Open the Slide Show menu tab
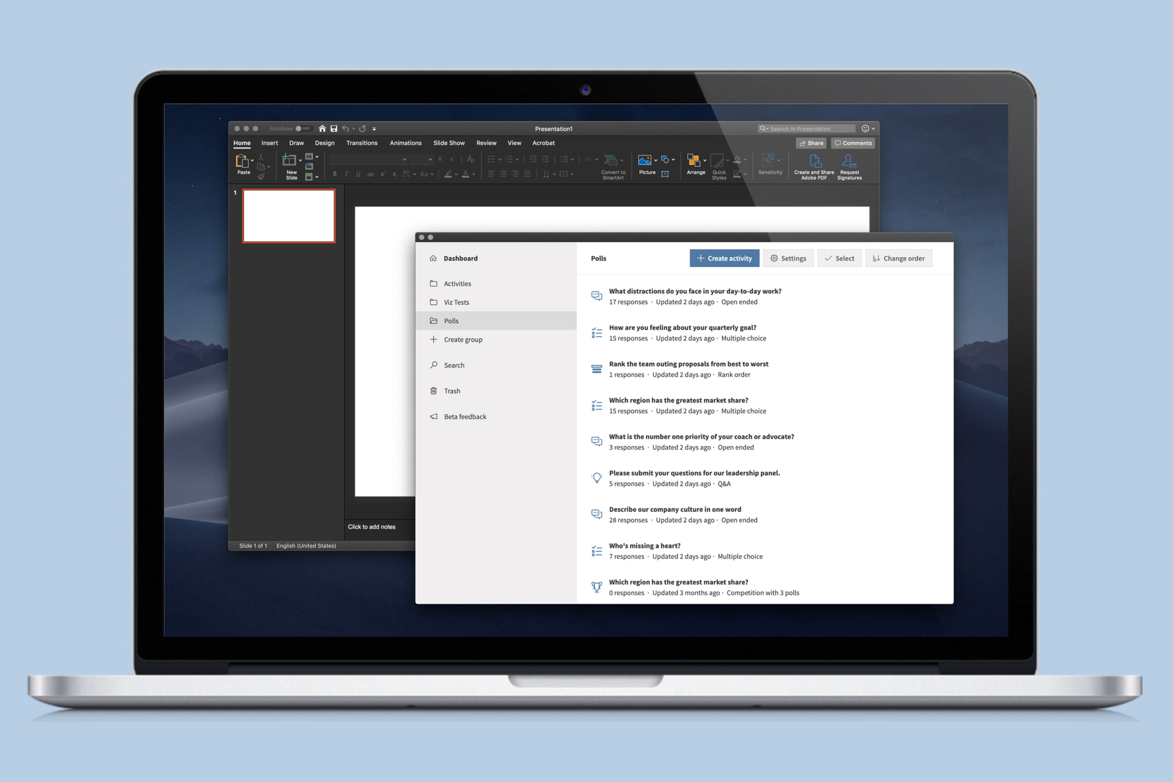 [448, 143]
